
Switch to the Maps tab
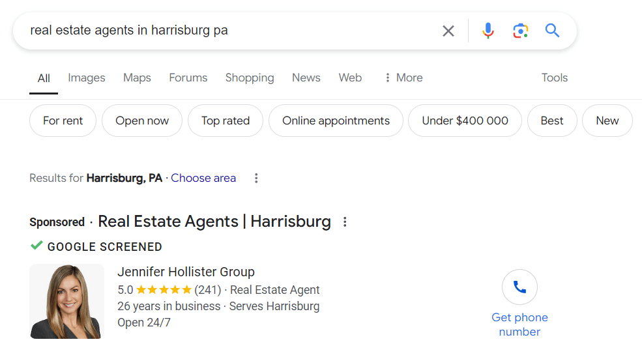tap(137, 78)
